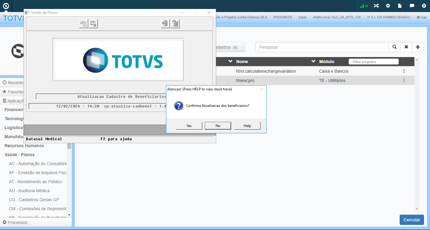Open the Recentes sidebar tab
Viewport: 430px width, 230px height.
[x=13, y=83]
